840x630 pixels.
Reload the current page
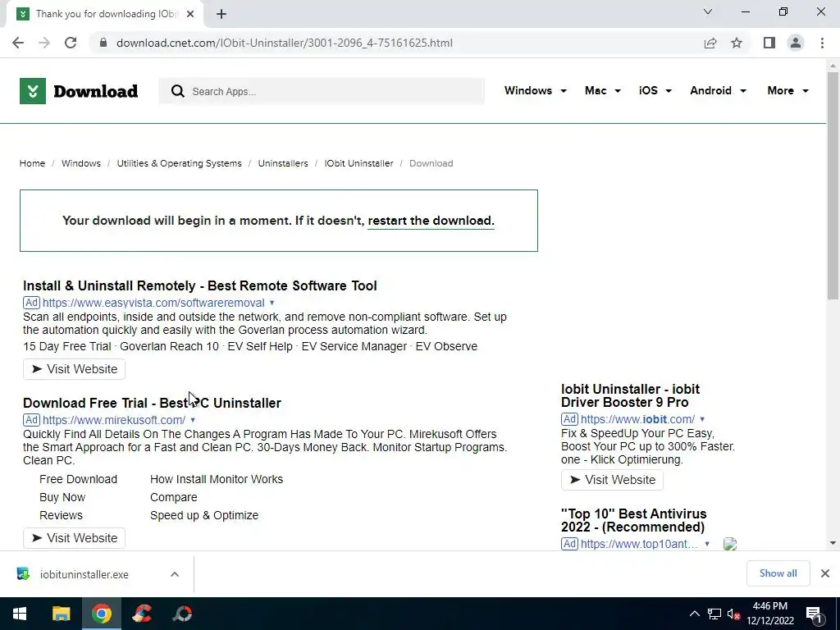[71, 43]
